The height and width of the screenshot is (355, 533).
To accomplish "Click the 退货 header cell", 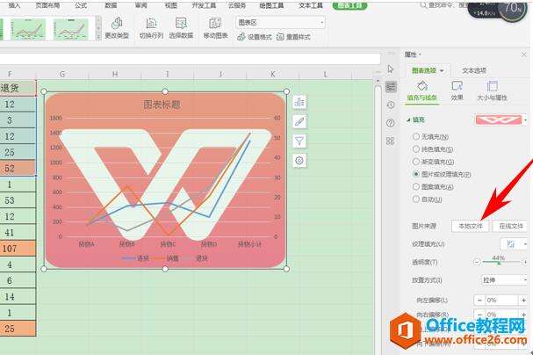I will pyautogui.click(x=18, y=88).
